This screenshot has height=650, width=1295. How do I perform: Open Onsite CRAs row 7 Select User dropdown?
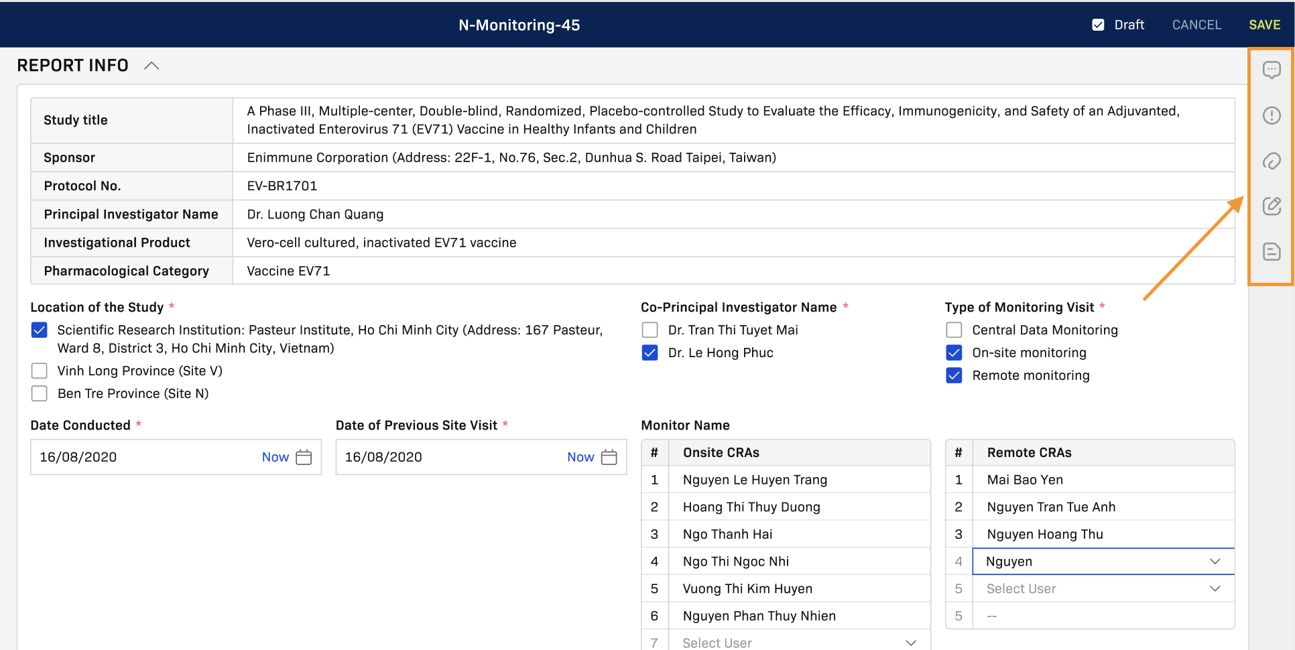(799, 643)
